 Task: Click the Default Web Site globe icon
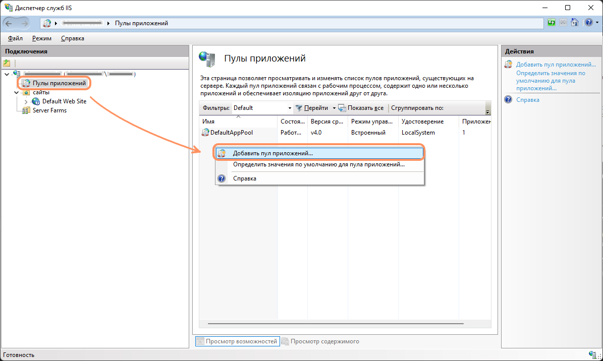click(x=36, y=101)
